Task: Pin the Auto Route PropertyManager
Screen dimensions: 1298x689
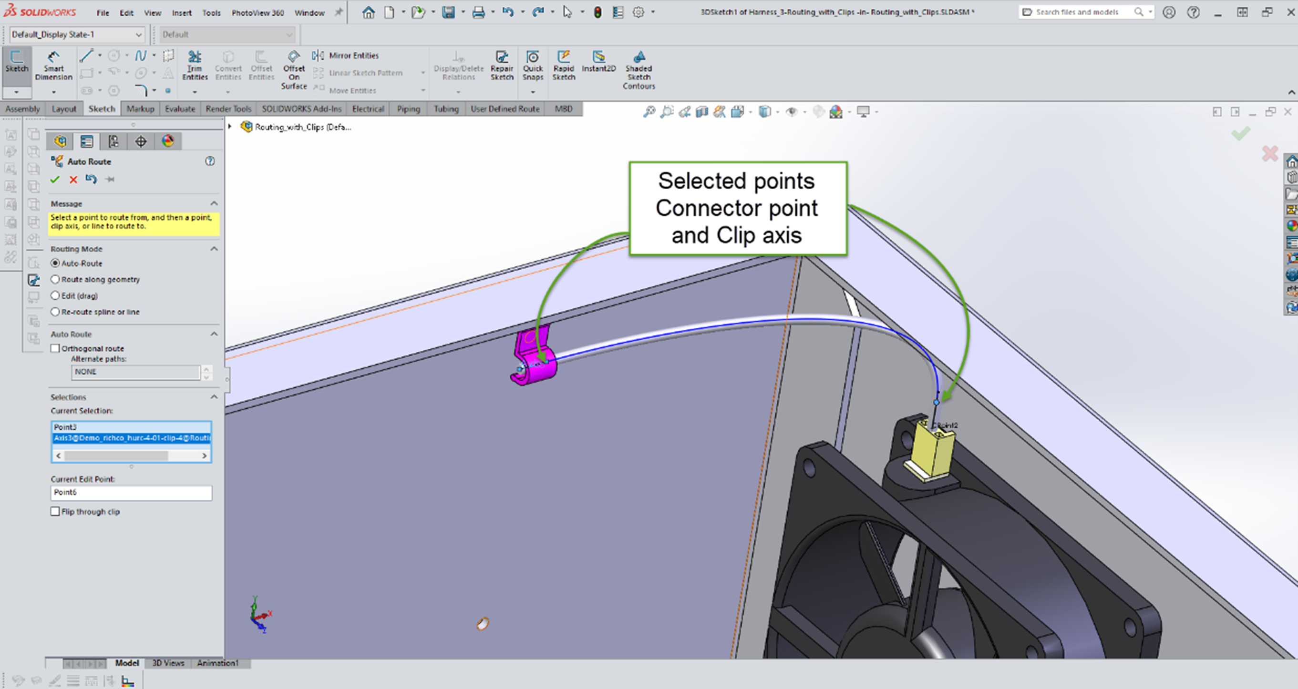Action: click(110, 179)
